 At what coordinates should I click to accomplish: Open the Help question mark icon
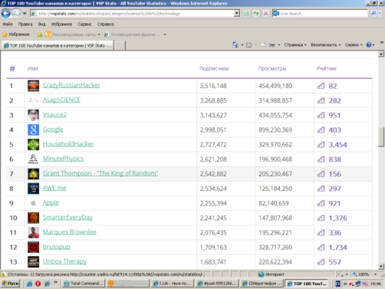pyautogui.click(x=369, y=45)
